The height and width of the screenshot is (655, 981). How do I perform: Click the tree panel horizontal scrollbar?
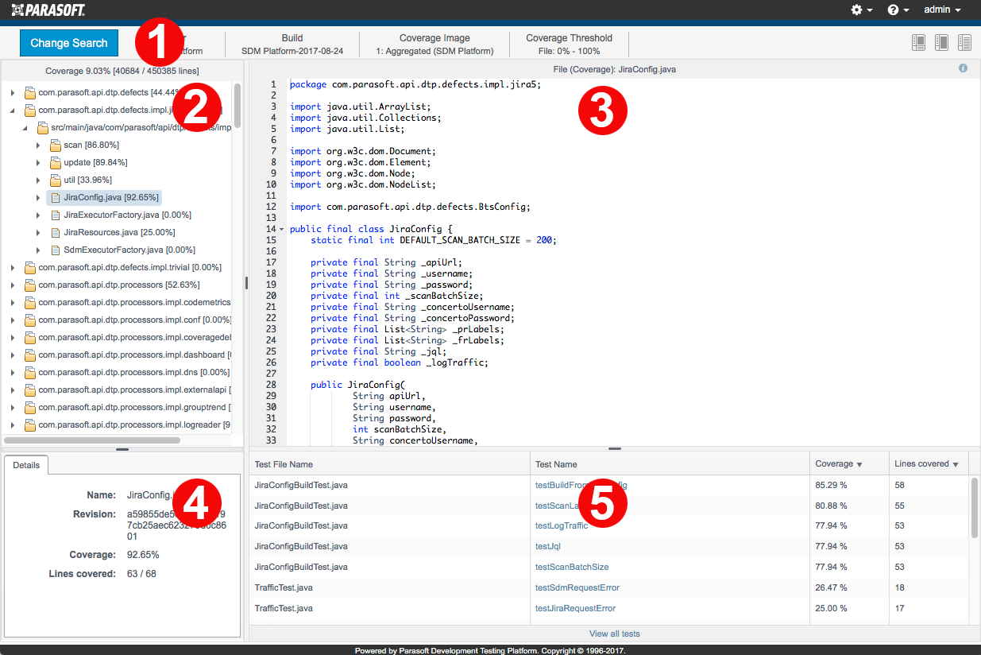click(92, 439)
